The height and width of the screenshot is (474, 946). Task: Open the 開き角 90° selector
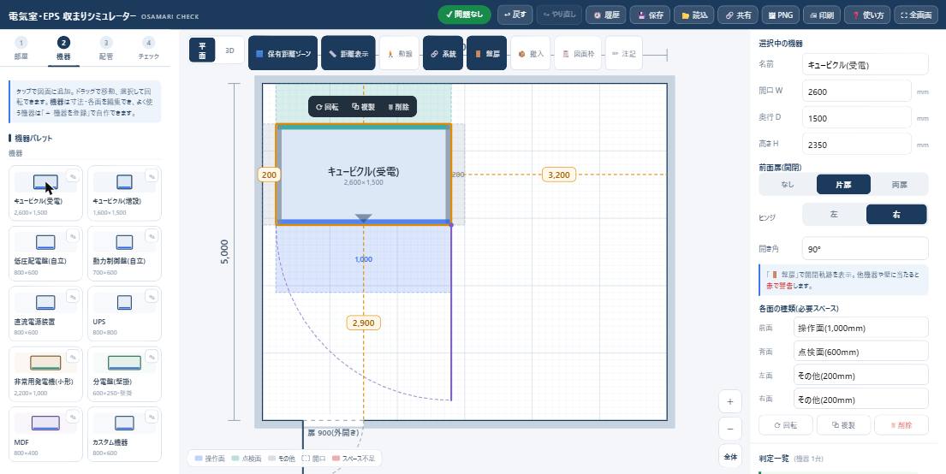pos(866,248)
